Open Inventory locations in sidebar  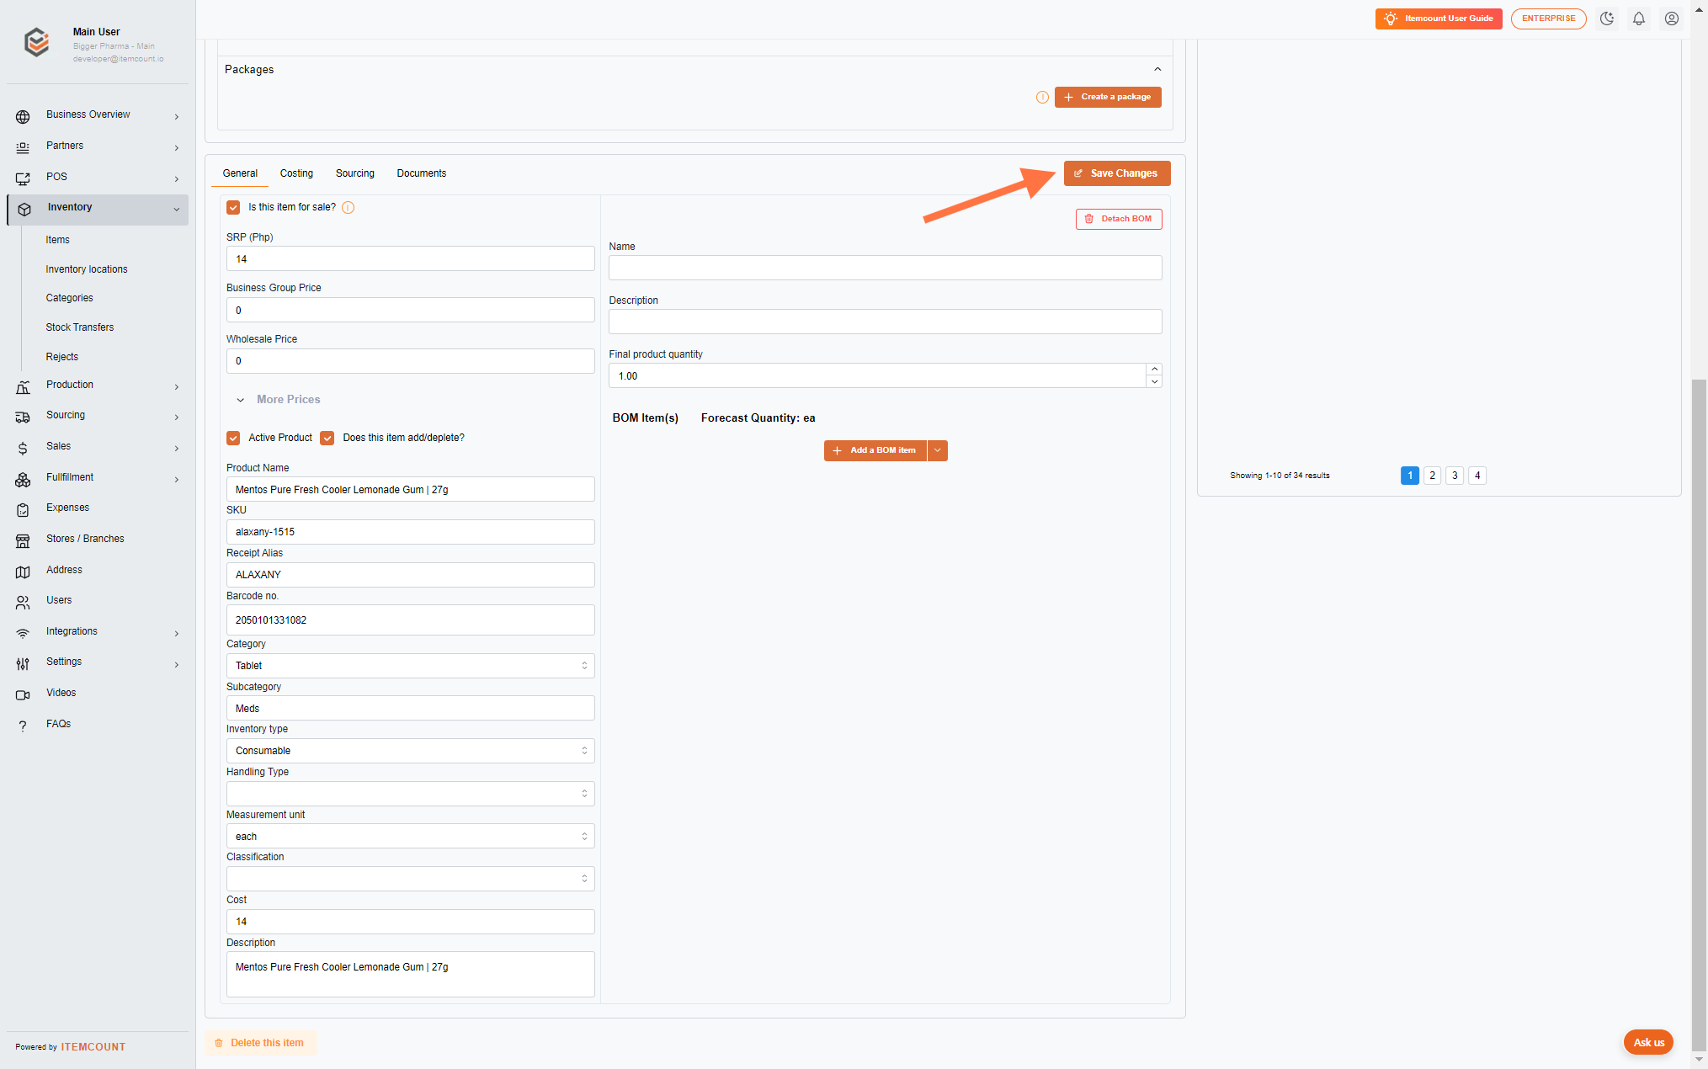pyautogui.click(x=87, y=269)
